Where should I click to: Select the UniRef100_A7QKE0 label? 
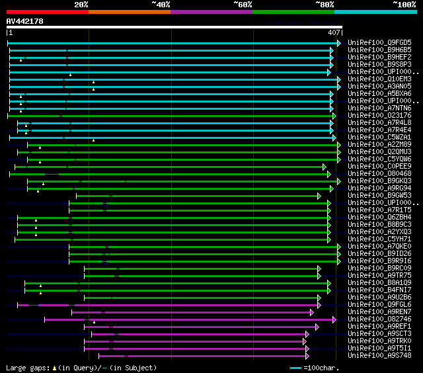(x=379, y=247)
